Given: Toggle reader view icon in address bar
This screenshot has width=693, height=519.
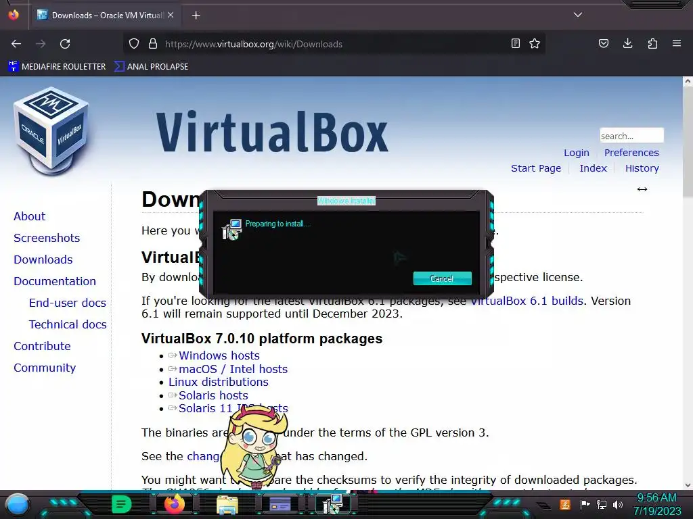Looking at the screenshot, I should click(x=515, y=43).
